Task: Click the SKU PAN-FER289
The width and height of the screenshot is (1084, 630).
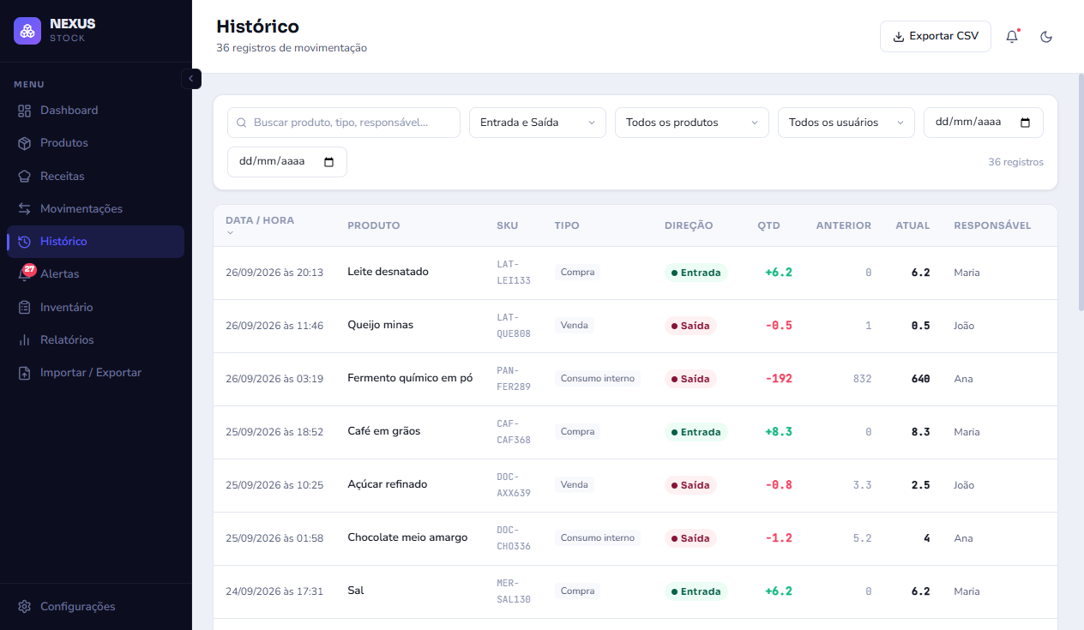Action: pyautogui.click(x=514, y=379)
